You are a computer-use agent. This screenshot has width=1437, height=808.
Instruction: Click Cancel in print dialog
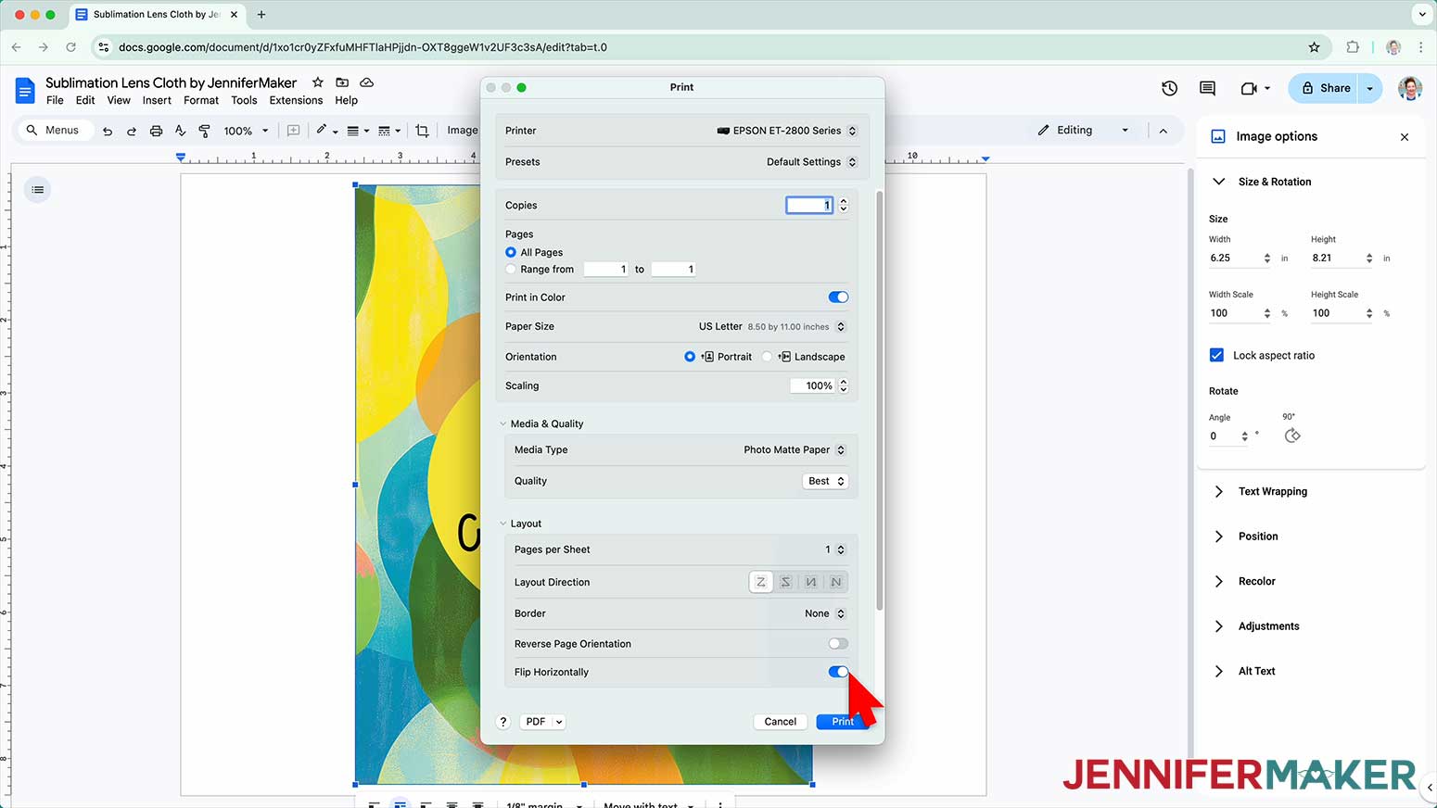point(780,722)
